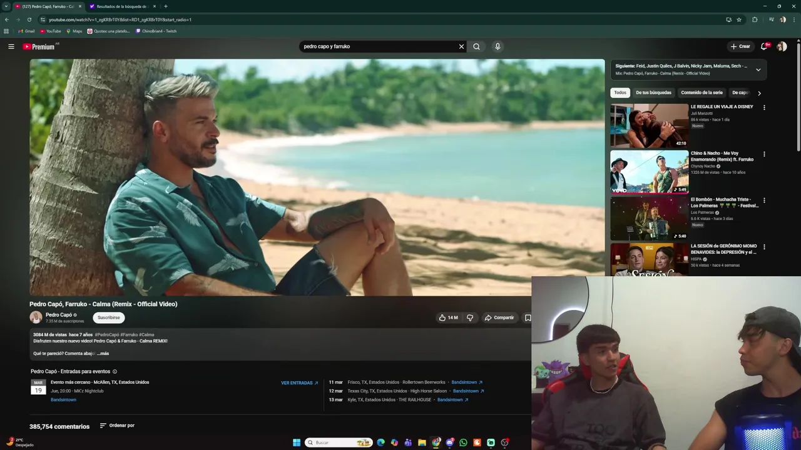Viewport: 801px width, 450px height.
Task: Click the main video player
Action: (317, 177)
